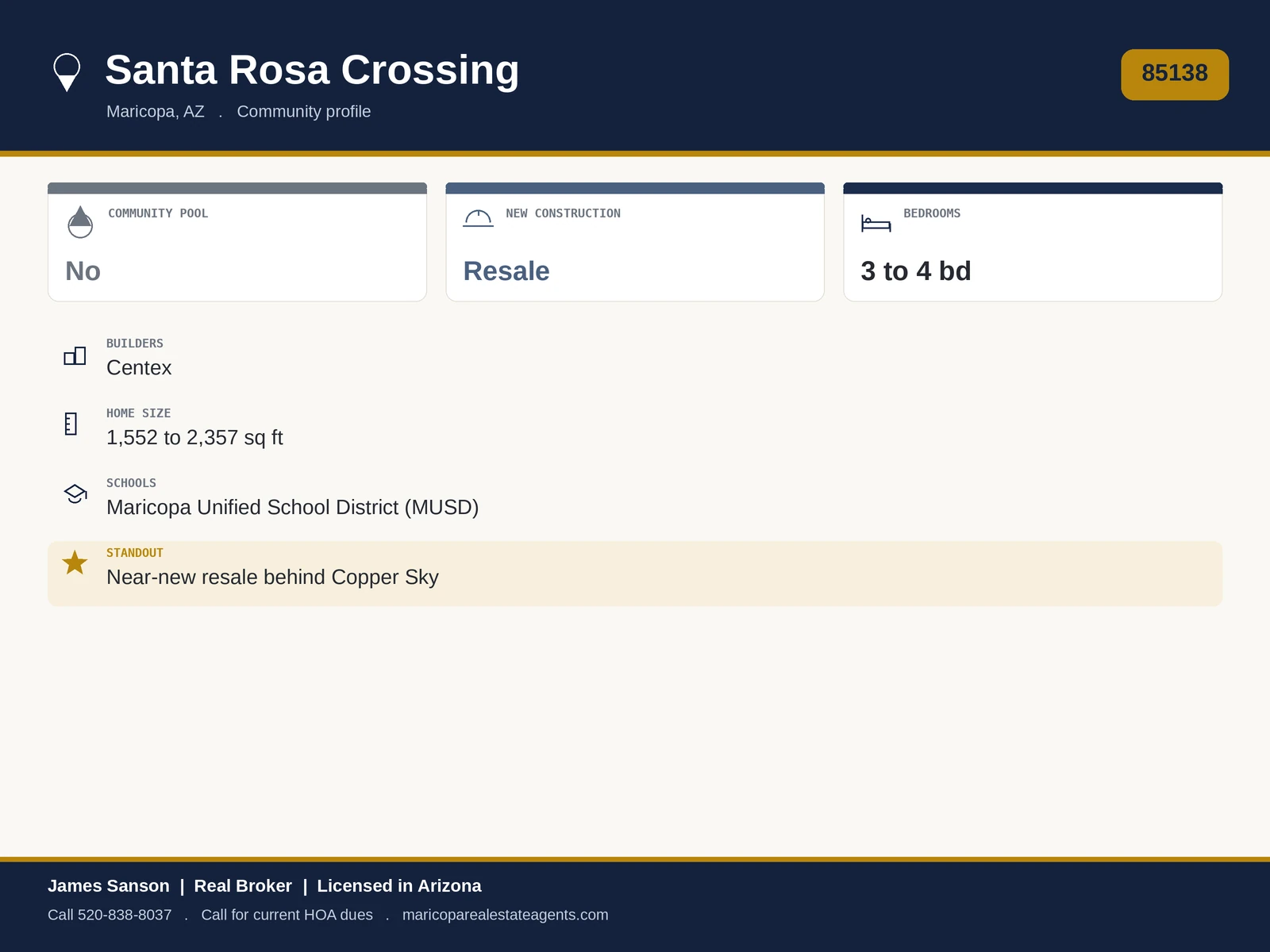This screenshot has height=952, width=1270.
Task: Select the 1,552 to 2,357 sq ft value
Action: click(194, 438)
